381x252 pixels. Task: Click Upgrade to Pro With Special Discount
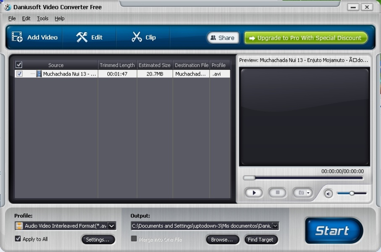click(306, 38)
